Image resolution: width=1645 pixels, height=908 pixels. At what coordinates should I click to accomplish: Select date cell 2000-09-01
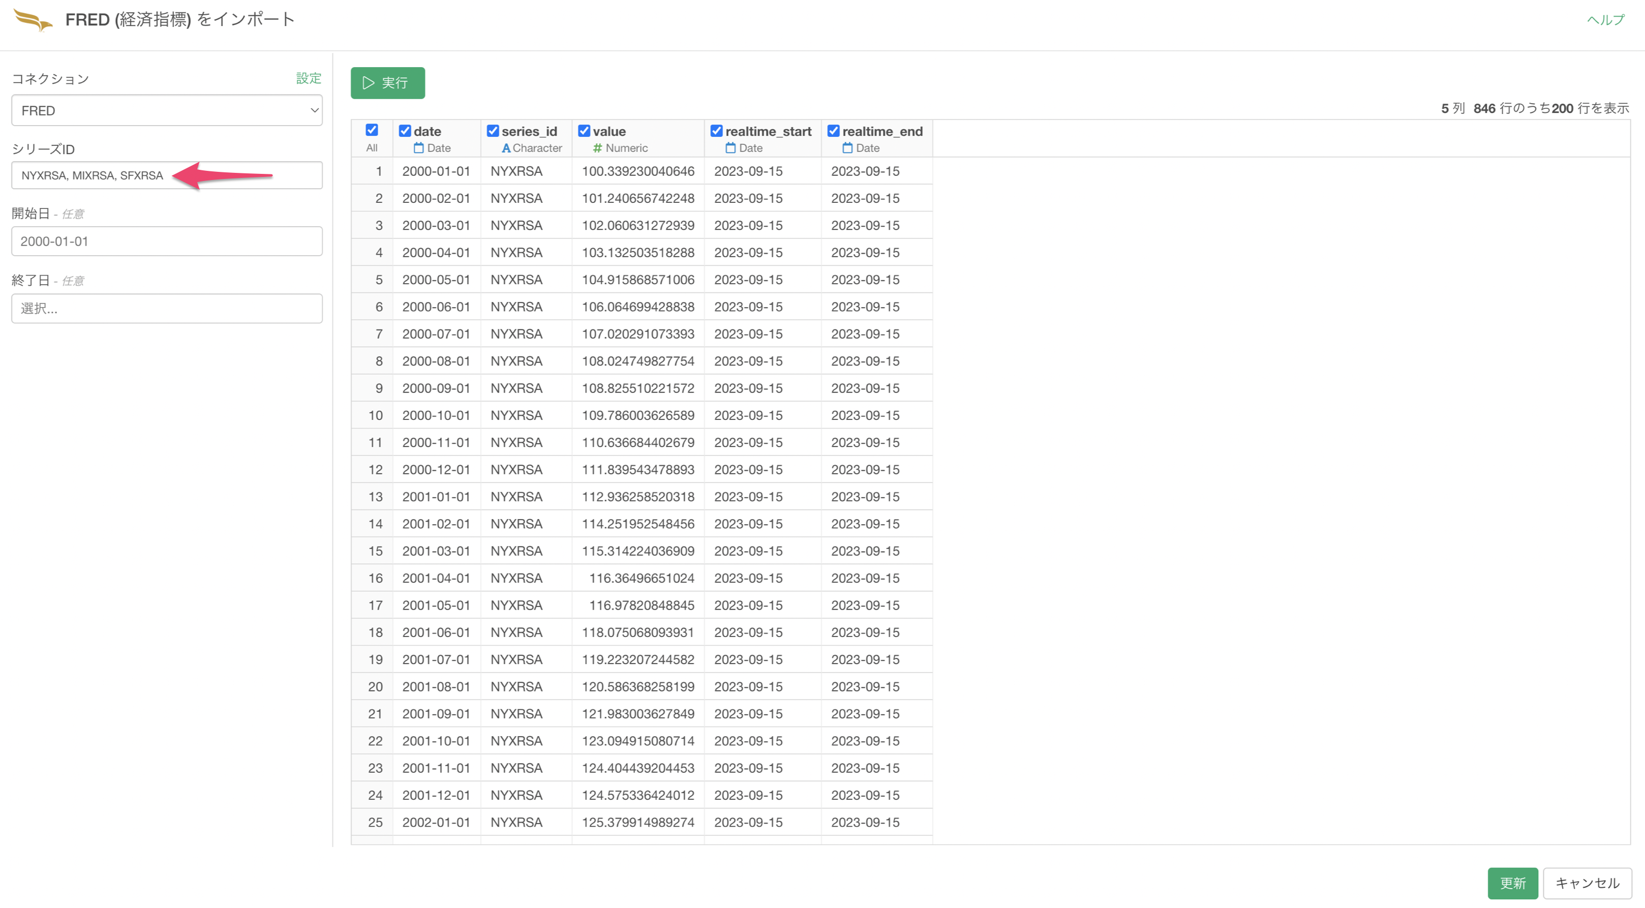click(x=436, y=388)
